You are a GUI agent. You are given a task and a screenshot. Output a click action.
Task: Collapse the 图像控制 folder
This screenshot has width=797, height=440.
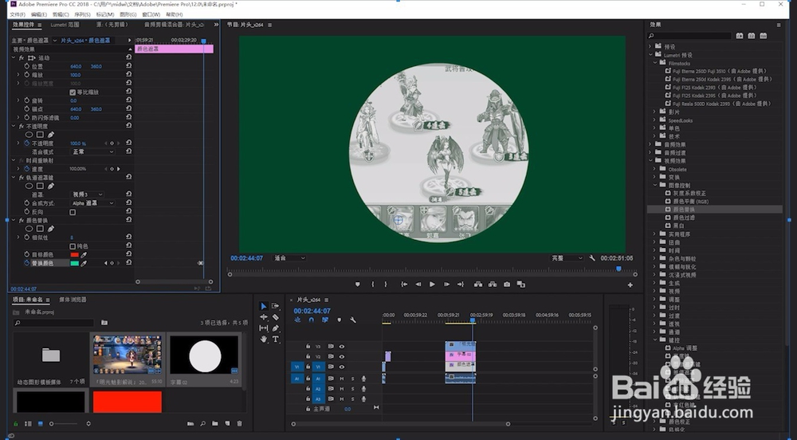click(x=655, y=186)
